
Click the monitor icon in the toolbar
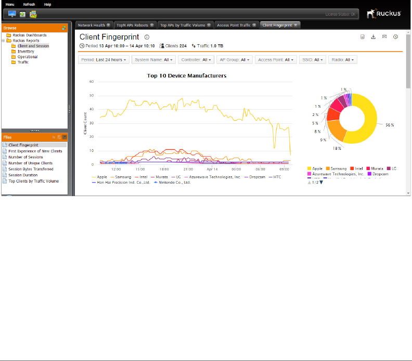12,14
